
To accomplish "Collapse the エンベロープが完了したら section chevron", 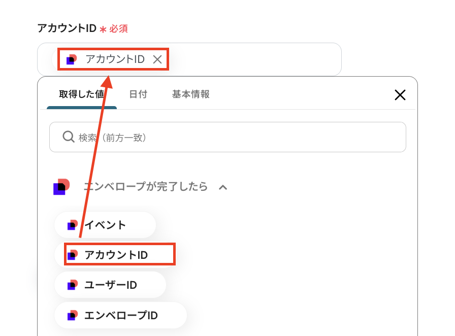I will (x=222, y=187).
